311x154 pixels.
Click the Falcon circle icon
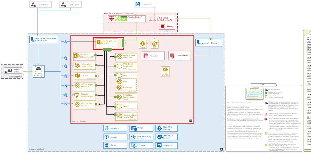pyautogui.click(x=119, y=106)
